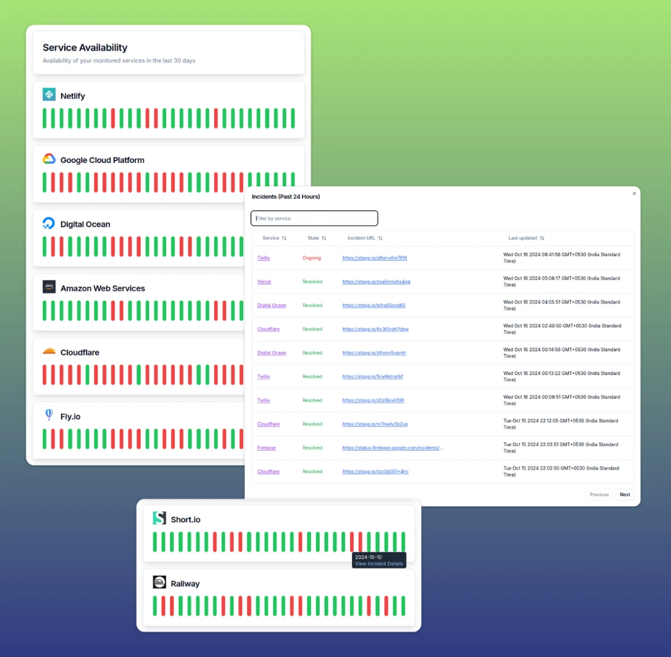Click the Short.io logo icon
Screen dimensions: 671x657
159,519
